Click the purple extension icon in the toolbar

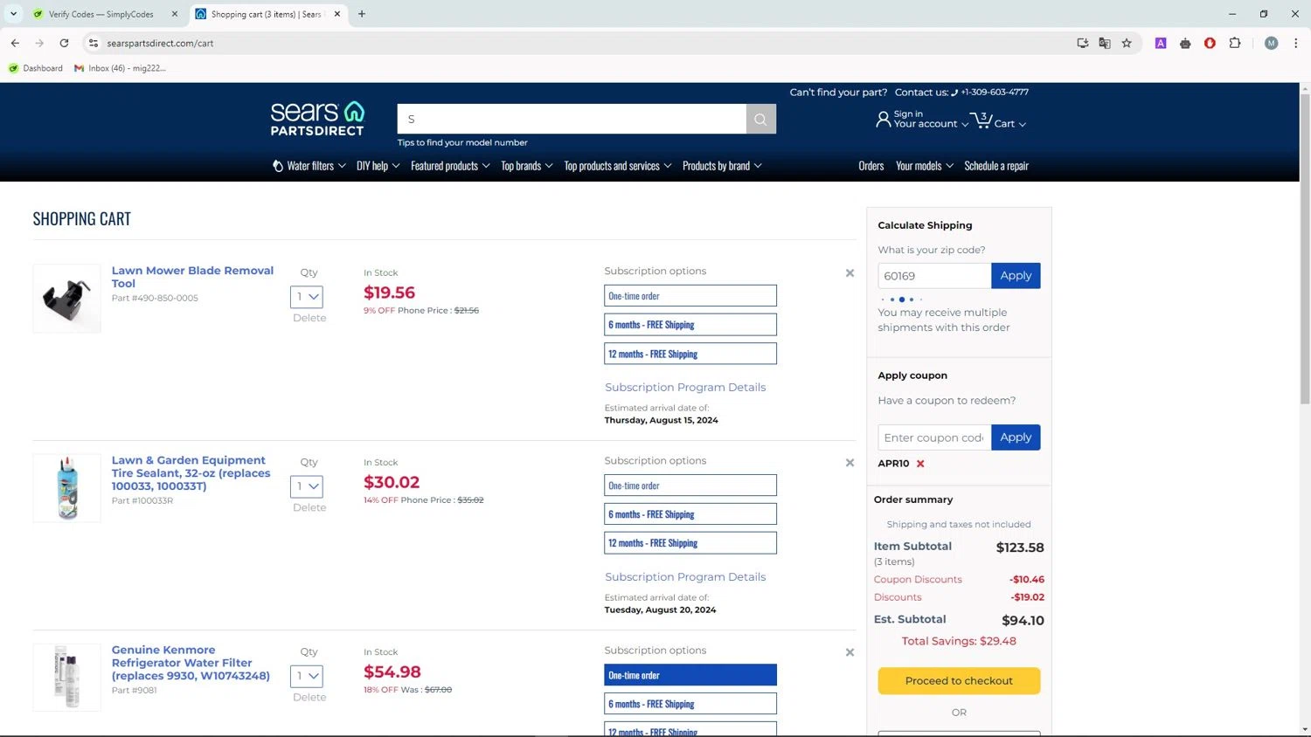(1161, 43)
